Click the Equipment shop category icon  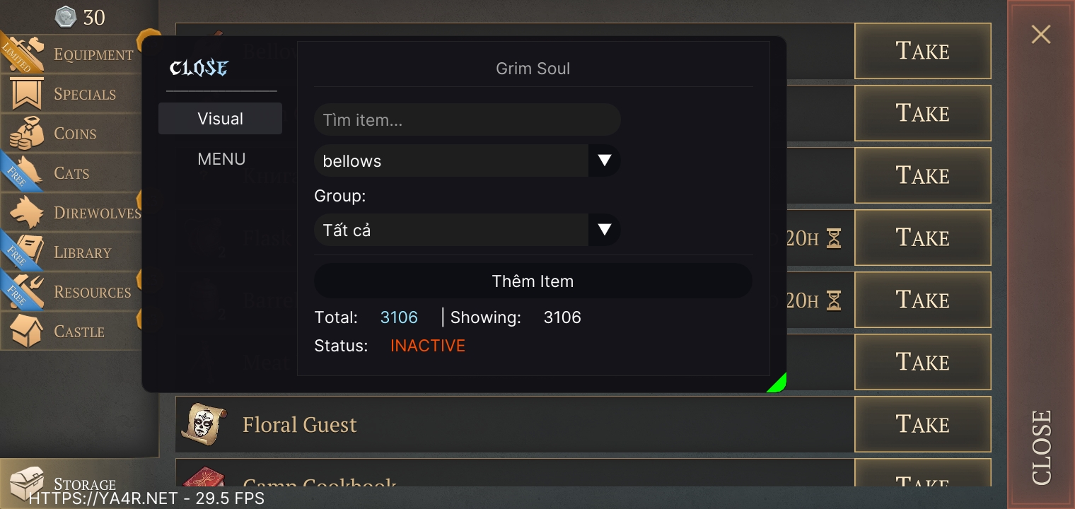27,54
